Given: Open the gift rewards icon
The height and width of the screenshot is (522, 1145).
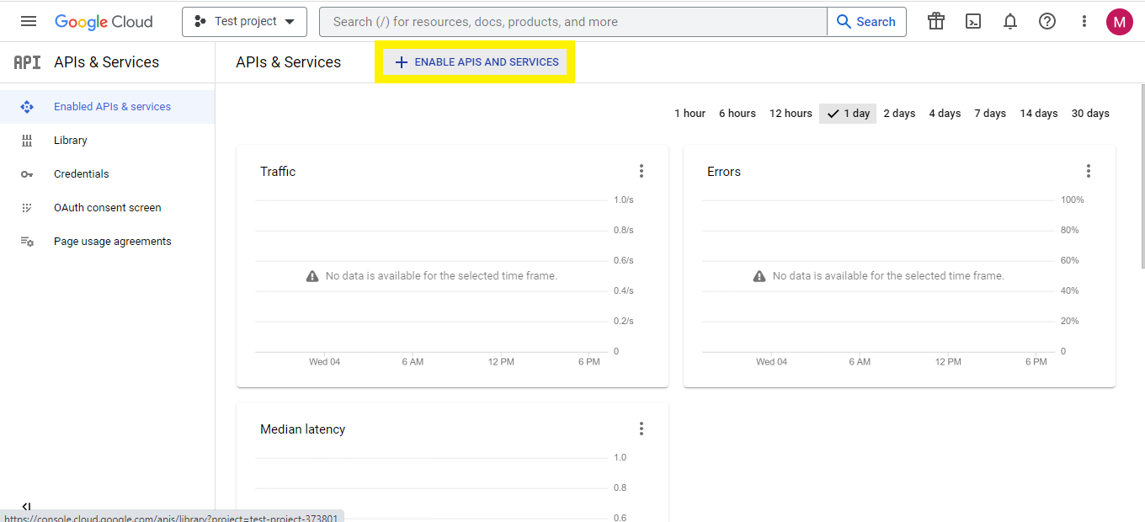Looking at the screenshot, I should pos(935,21).
